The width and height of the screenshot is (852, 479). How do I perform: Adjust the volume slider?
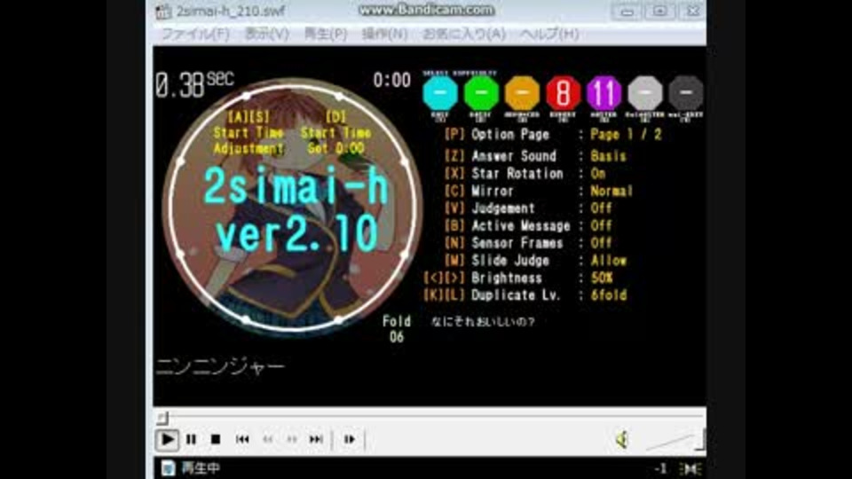click(674, 440)
